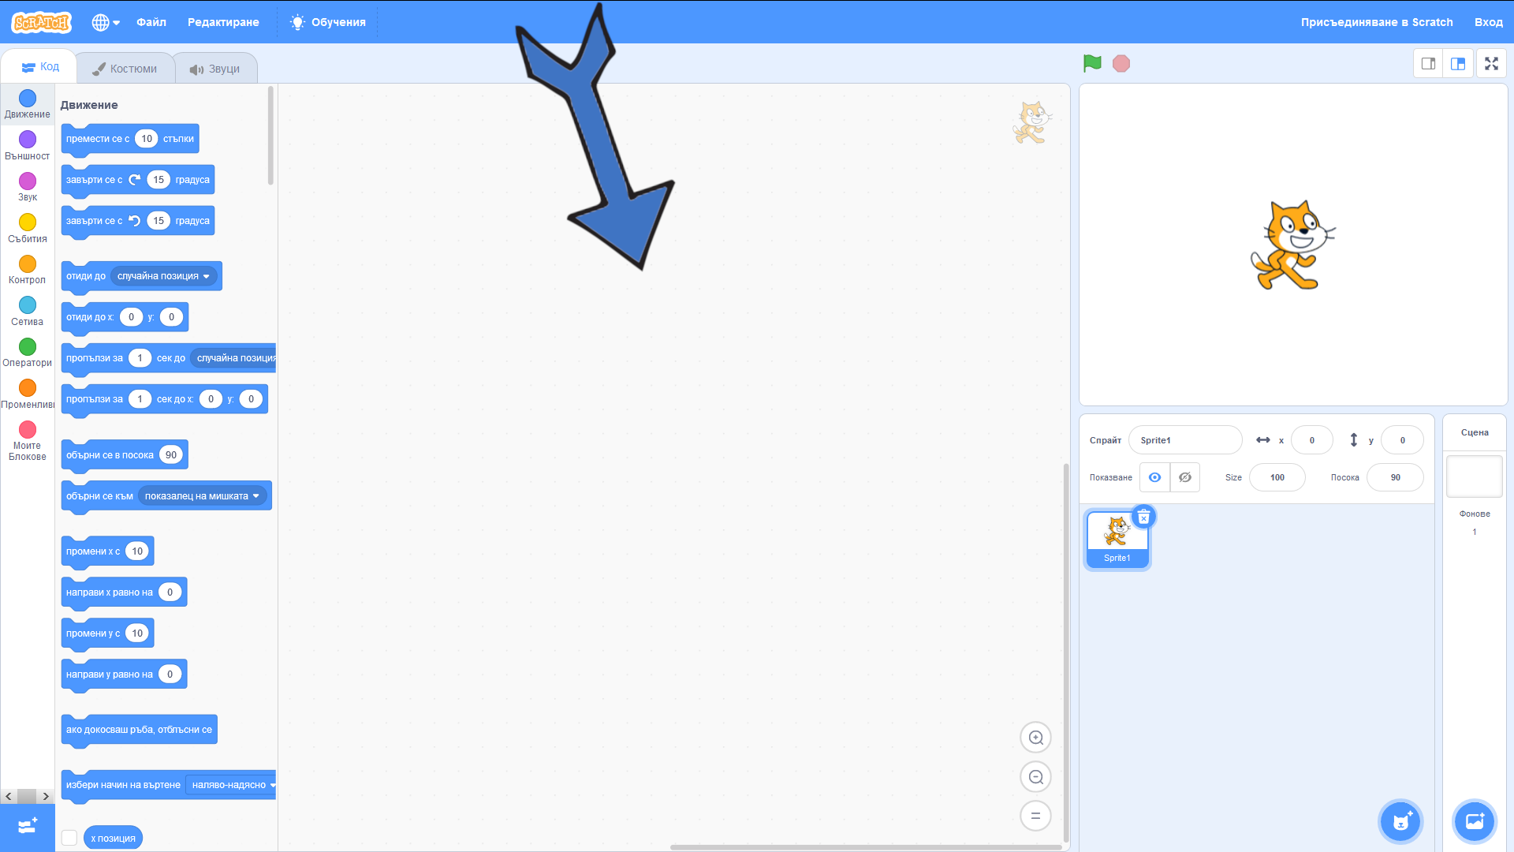Expand 'случайна позиция' dropdown in 'отиди до' block
Screen dimensions: 1514x852
click(x=207, y=276)
